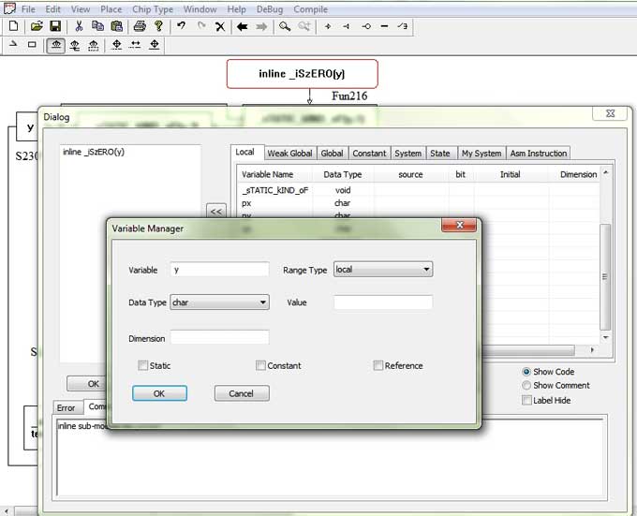The height and width of the screenshot is (516, 637).
Task: Click the long dash line toolbar icon
Action: pos(384,26)
